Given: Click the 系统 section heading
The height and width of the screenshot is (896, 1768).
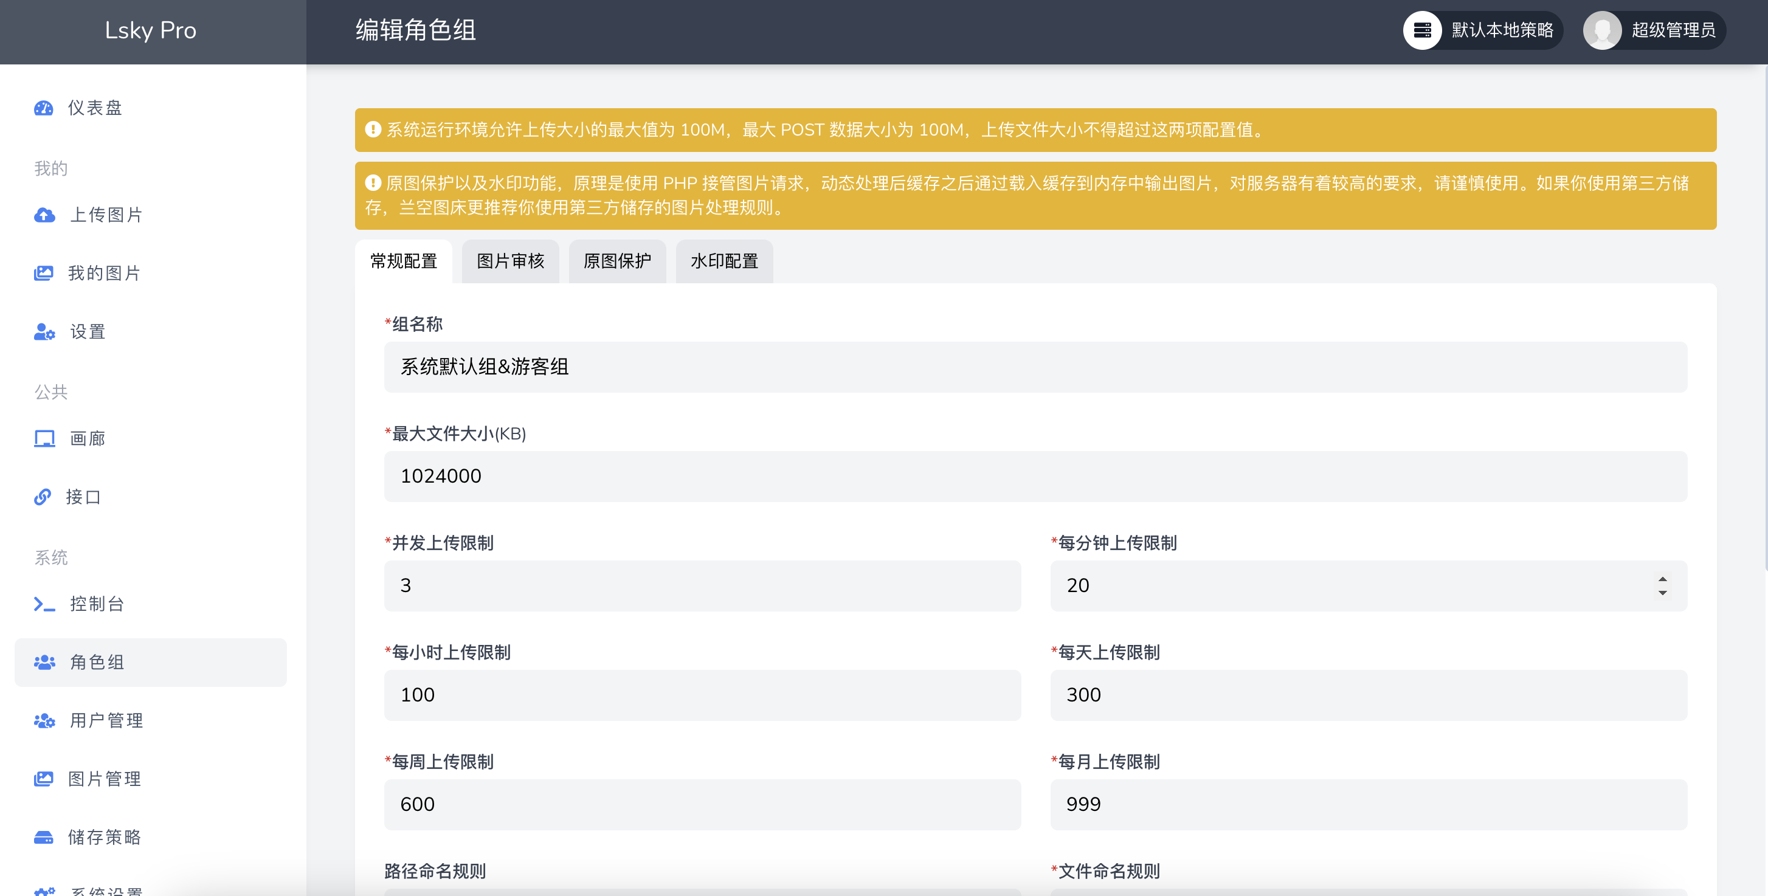Looking at the screenshot, I should click(51, 557).
